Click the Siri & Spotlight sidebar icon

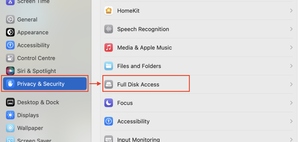click(x=10, y=71)
